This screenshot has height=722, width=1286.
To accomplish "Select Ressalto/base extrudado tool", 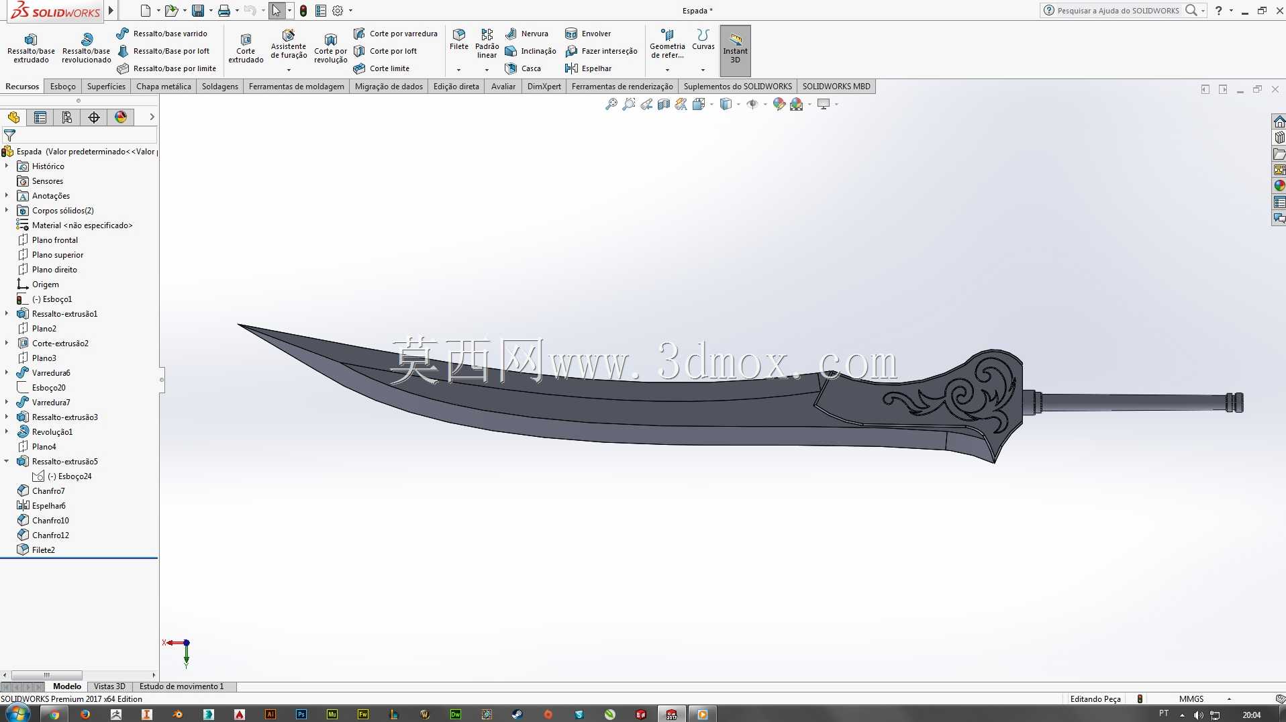I will tap(31, 48).
